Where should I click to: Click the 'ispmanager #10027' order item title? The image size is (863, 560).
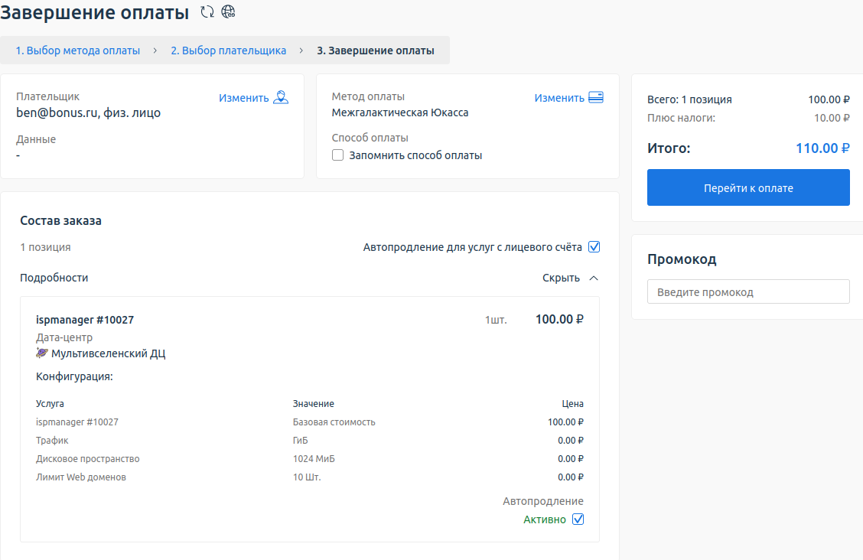(x=85, y=320)
